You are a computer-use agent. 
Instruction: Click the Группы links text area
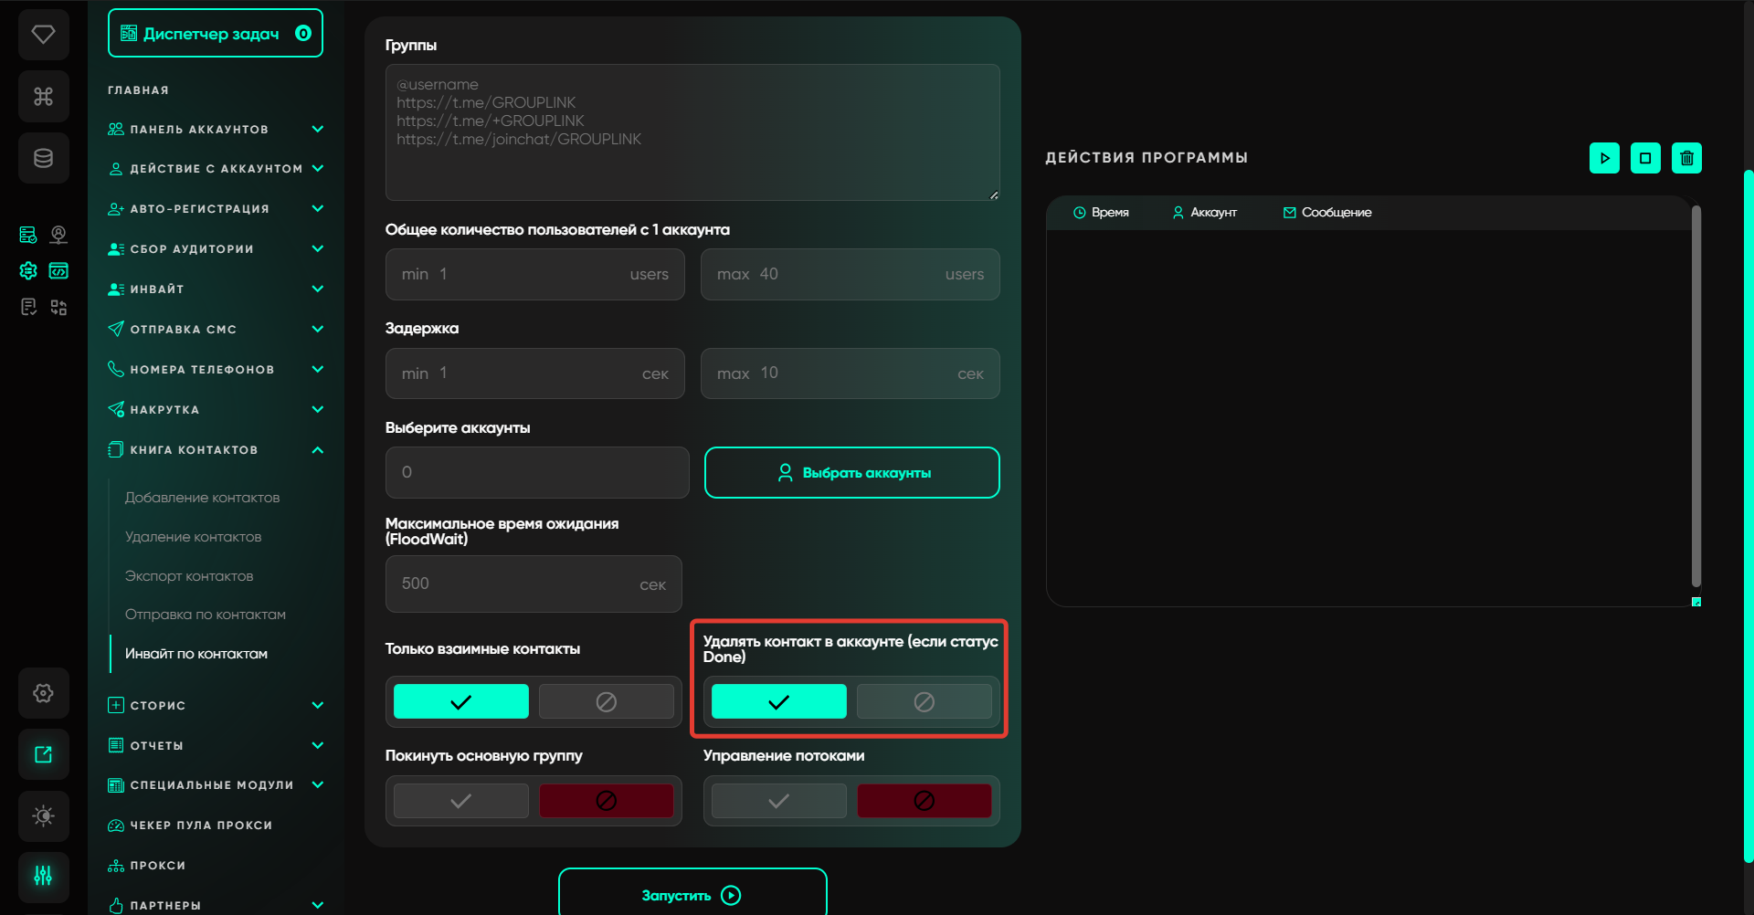(x=692, y=132)
